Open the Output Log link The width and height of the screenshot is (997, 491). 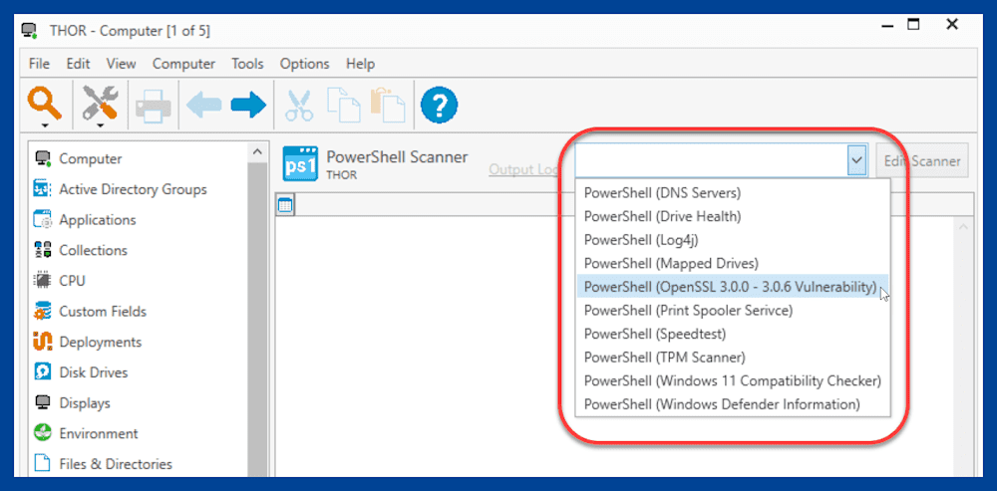(x=524, y=169)
